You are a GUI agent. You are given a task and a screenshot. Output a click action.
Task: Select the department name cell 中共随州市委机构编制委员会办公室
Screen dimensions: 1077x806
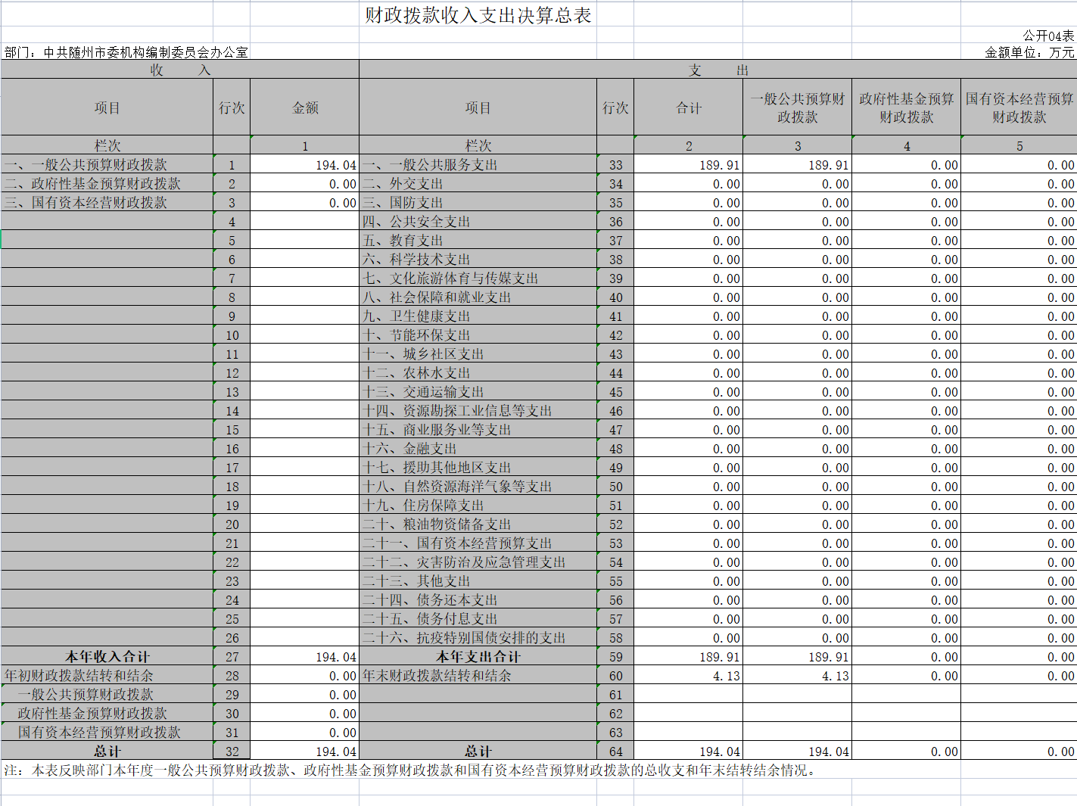[126, 52]
